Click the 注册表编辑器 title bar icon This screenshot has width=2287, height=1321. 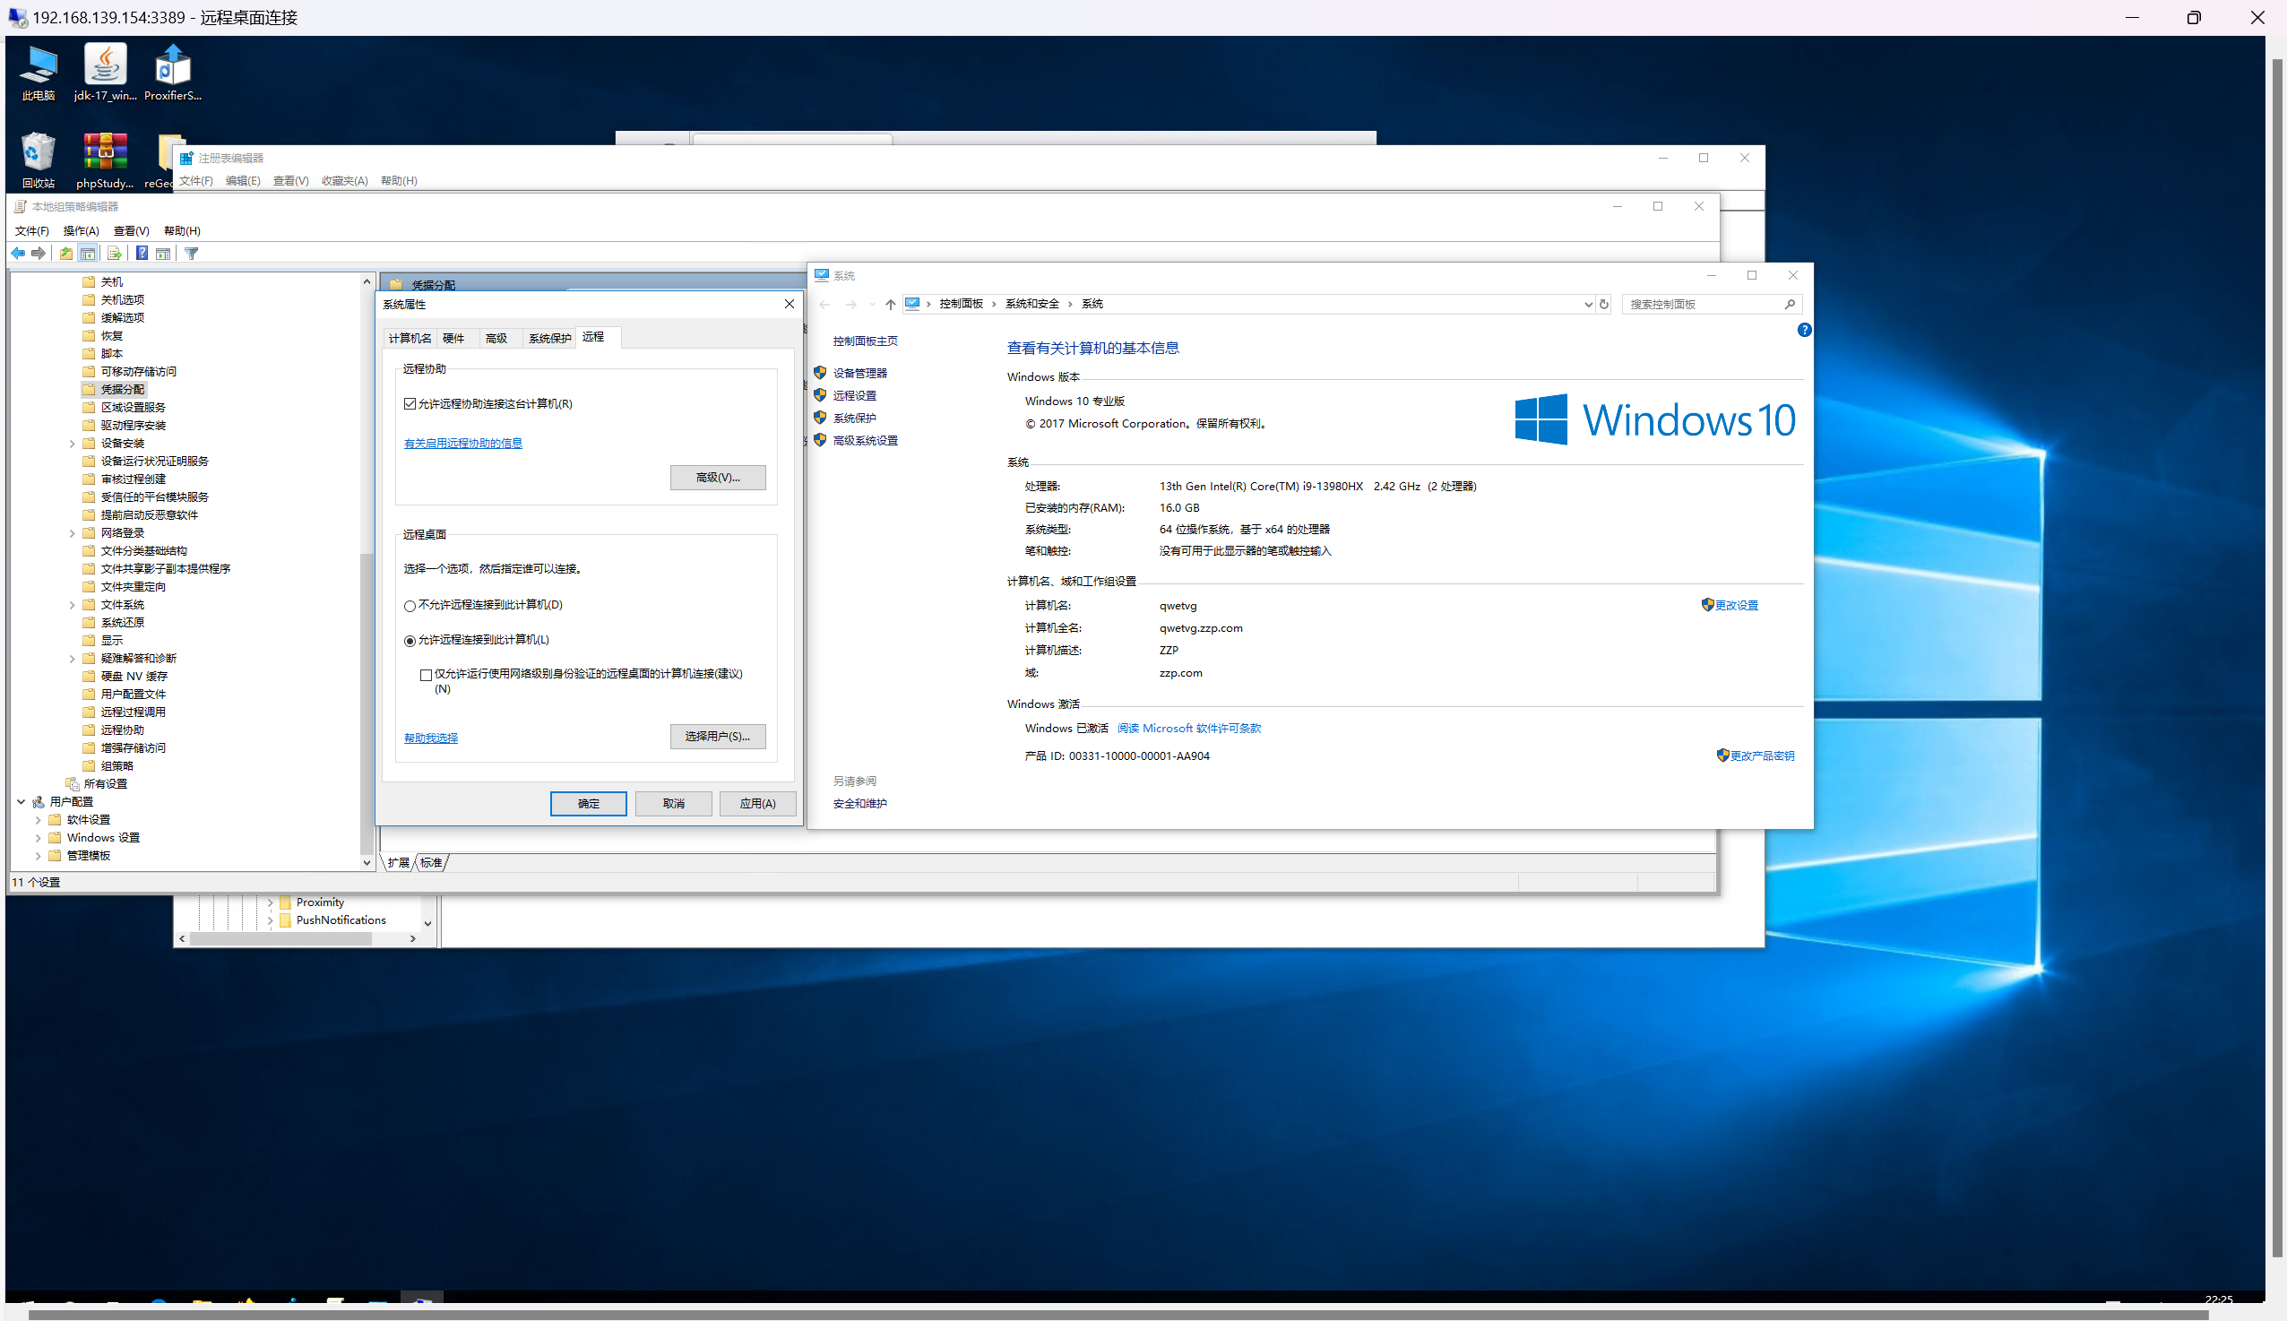point(186,158)
